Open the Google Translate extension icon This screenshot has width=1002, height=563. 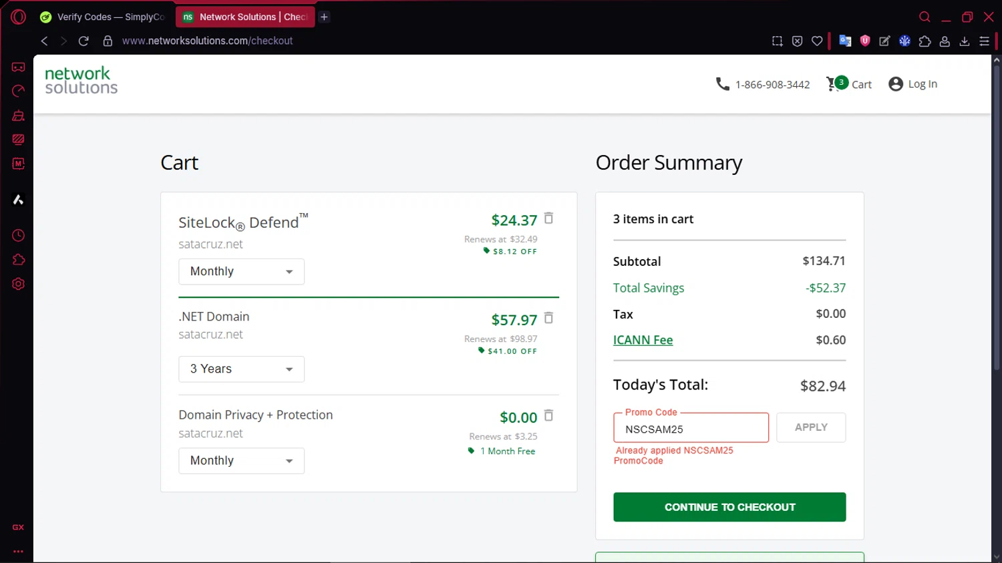pos(845,41)
